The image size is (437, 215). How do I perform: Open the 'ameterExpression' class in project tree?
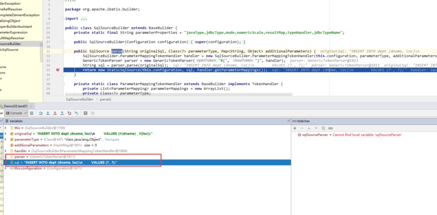point(14,32)
